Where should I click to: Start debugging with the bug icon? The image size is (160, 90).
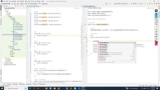tap(133, 3)
